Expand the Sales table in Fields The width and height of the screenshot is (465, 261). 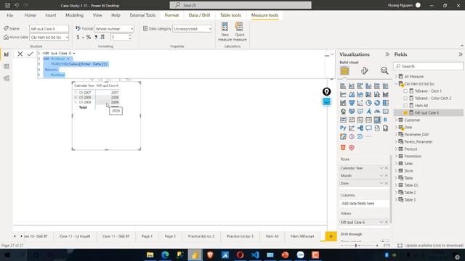tap(396, 163)
